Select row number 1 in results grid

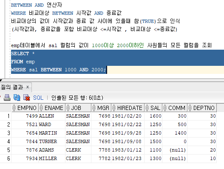(6, 116)
